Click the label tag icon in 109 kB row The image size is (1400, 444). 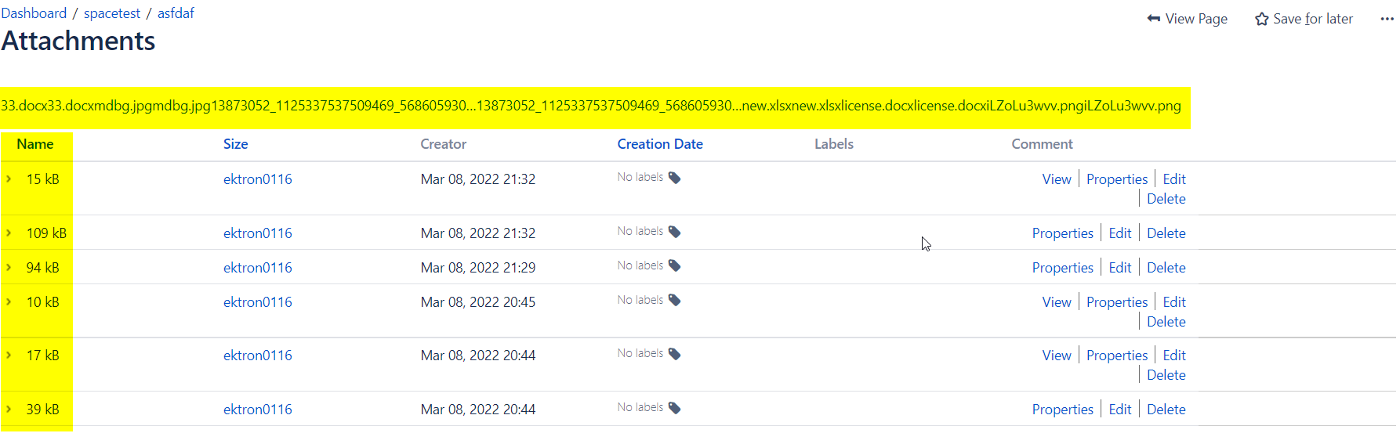[x=674, y=232]
